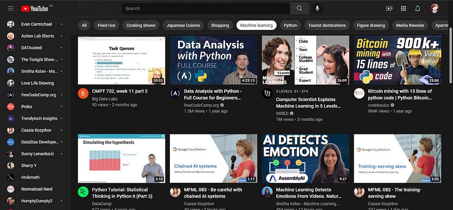Select the Python filter chip

pos(290,25)
